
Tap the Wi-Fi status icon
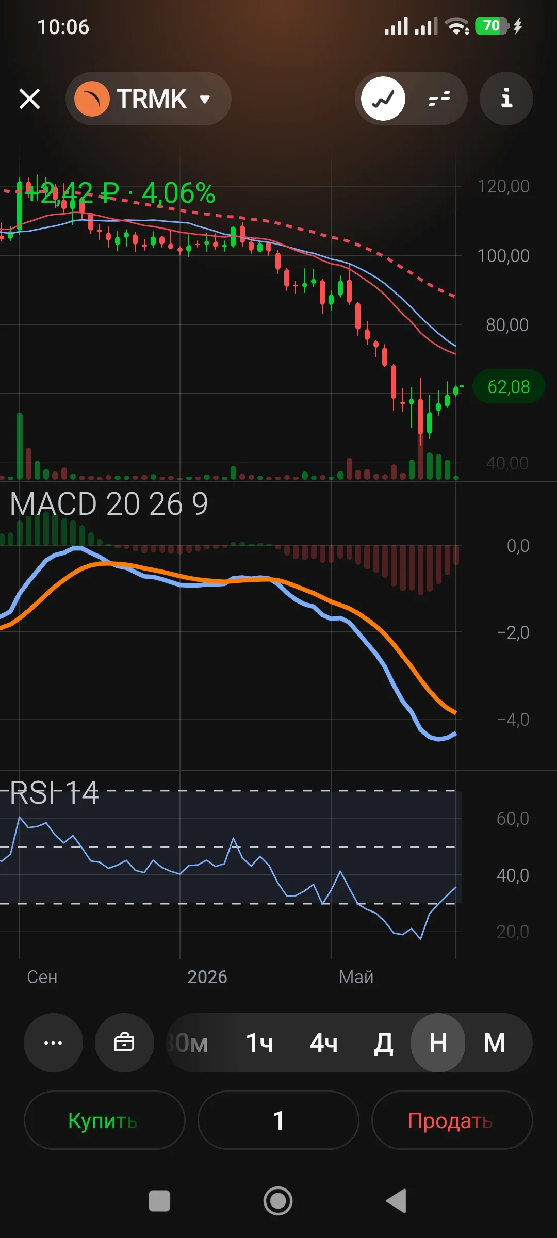pyautogui.click(x=457, y=26)
